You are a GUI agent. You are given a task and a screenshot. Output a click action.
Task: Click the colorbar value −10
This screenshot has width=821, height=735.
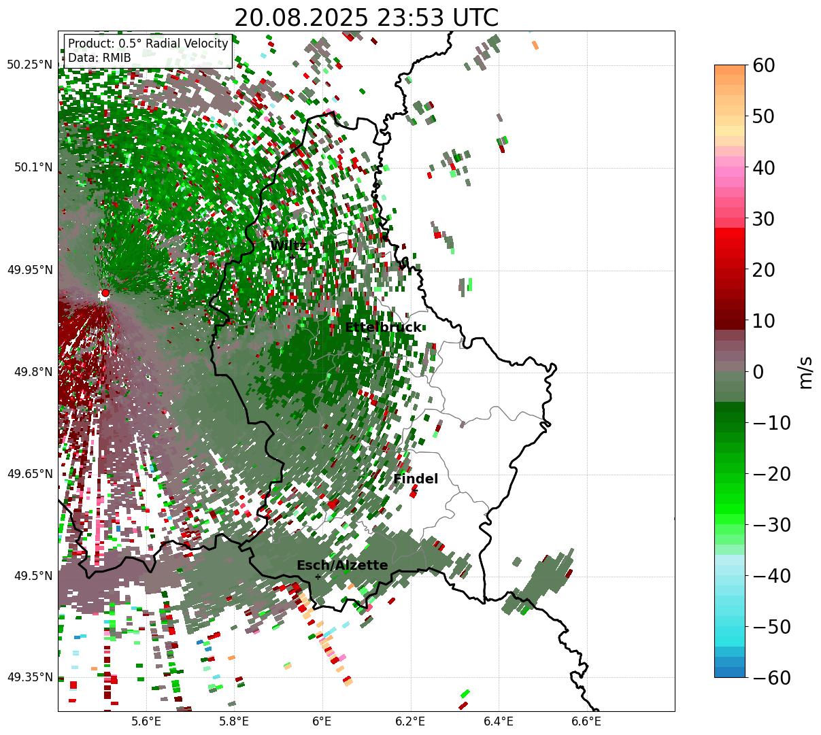(771, 422)
